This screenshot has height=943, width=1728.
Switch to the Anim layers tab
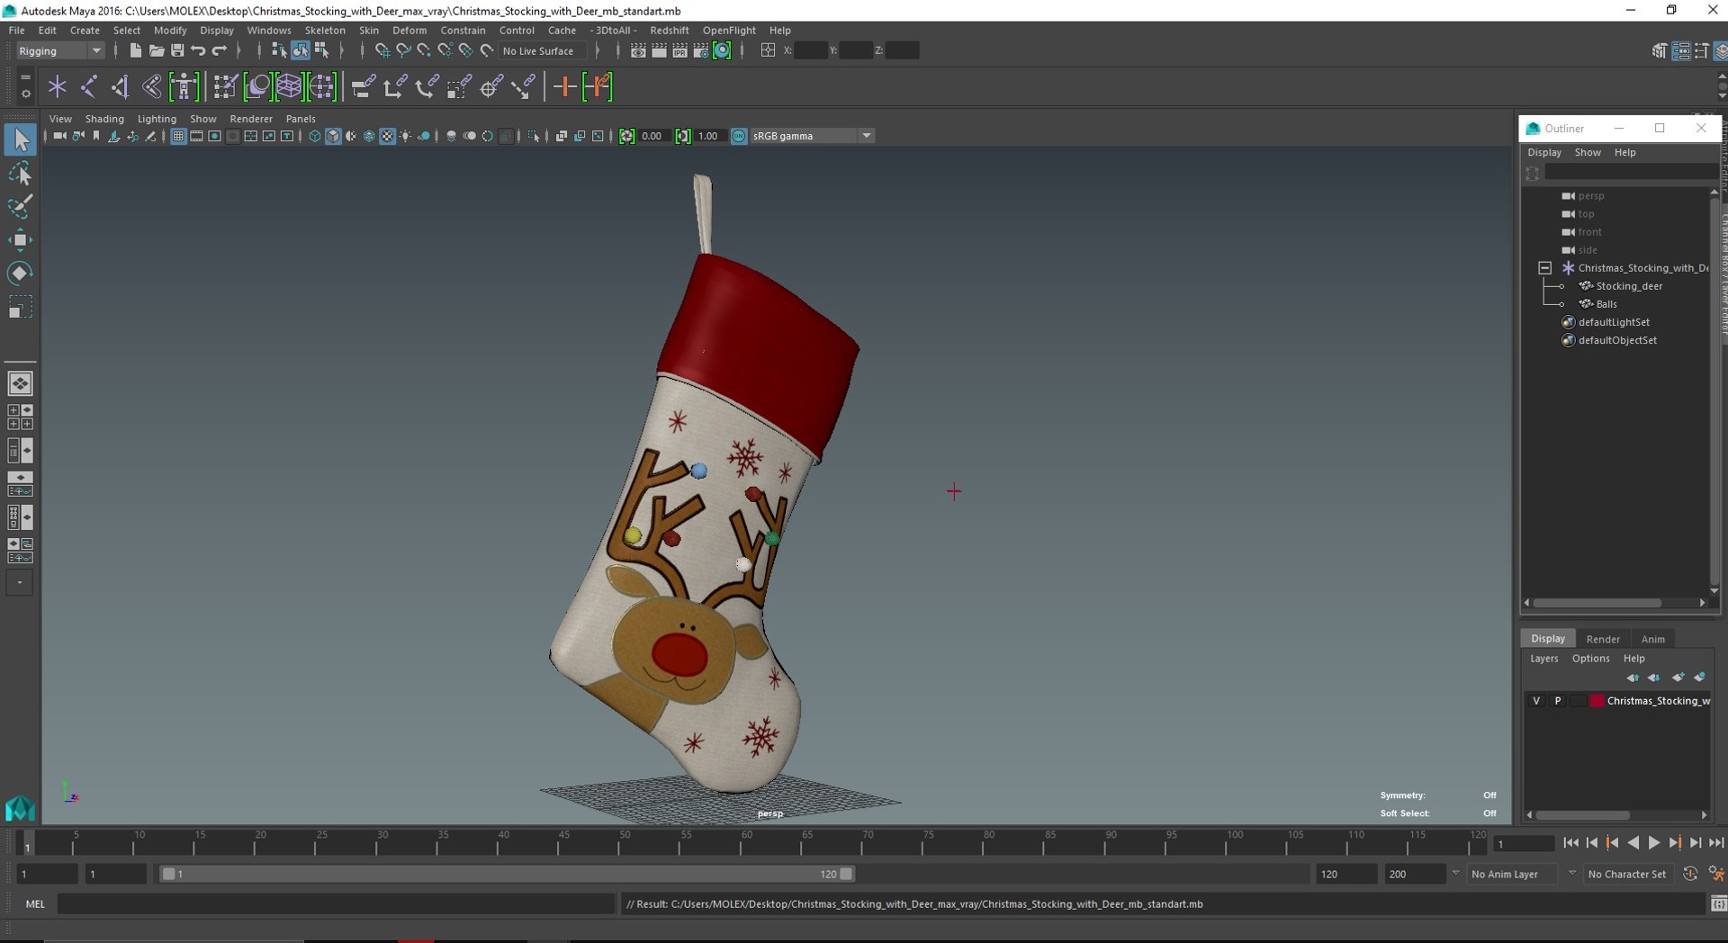coord(1652,639)
